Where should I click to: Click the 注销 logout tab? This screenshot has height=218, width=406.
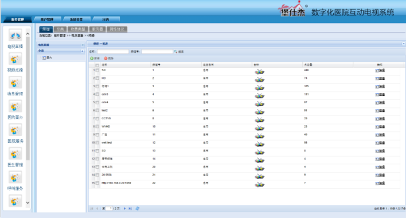click(x=106, y=20)
